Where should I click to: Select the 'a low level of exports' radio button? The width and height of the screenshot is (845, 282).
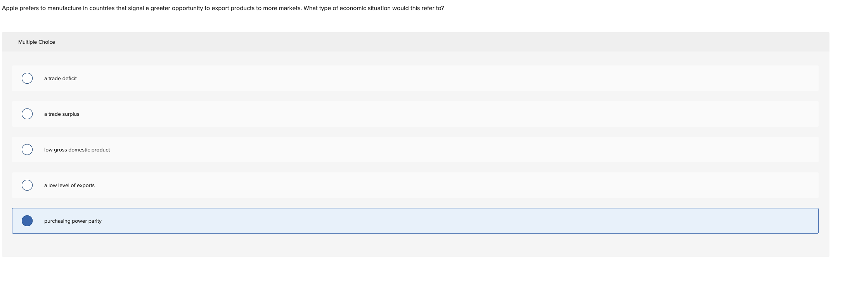(x=27, y=185)
